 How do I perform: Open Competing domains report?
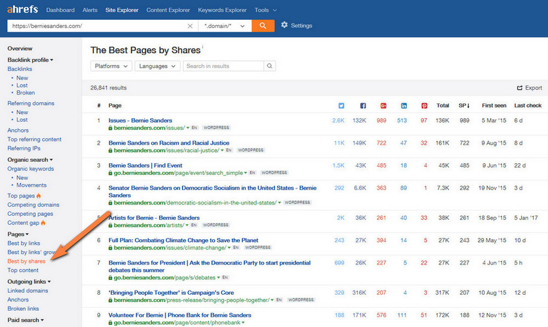click(x=33, y=204)
